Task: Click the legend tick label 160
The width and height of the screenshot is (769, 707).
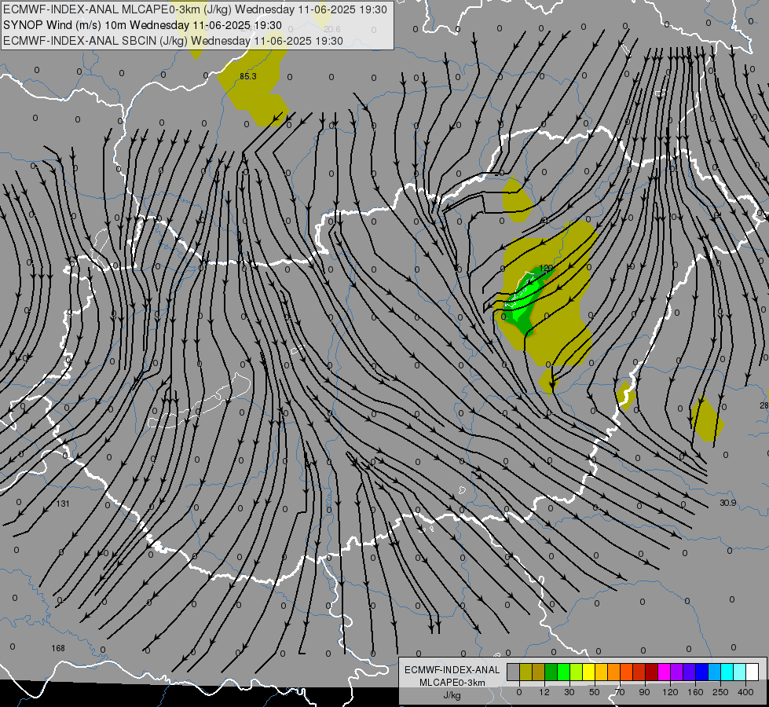Action: click(x=695, y=692)
